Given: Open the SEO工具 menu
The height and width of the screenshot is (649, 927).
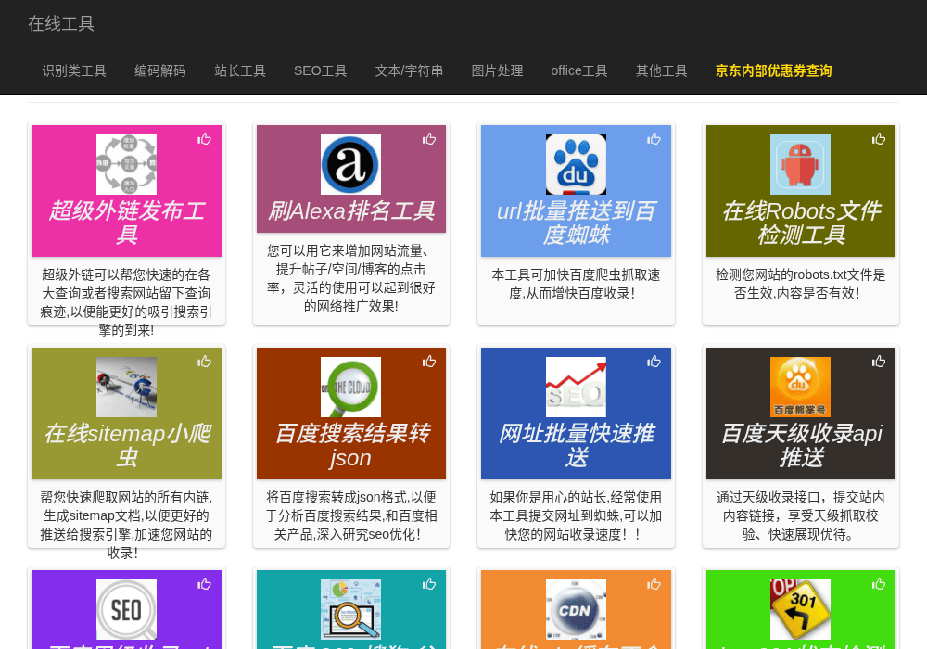Looking at the screenshot, I should (x=321, y=71).
